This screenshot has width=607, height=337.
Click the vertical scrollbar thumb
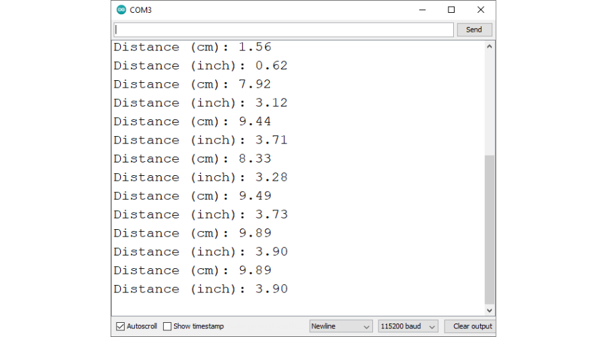click(x=490, y=229)
